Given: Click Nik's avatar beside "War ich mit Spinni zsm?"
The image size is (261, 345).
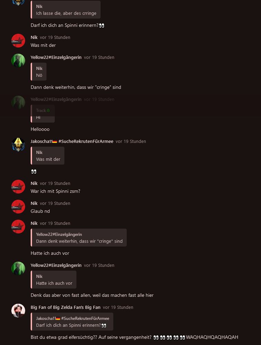Looking at the screenshot, I should click(x=18, y=187).
